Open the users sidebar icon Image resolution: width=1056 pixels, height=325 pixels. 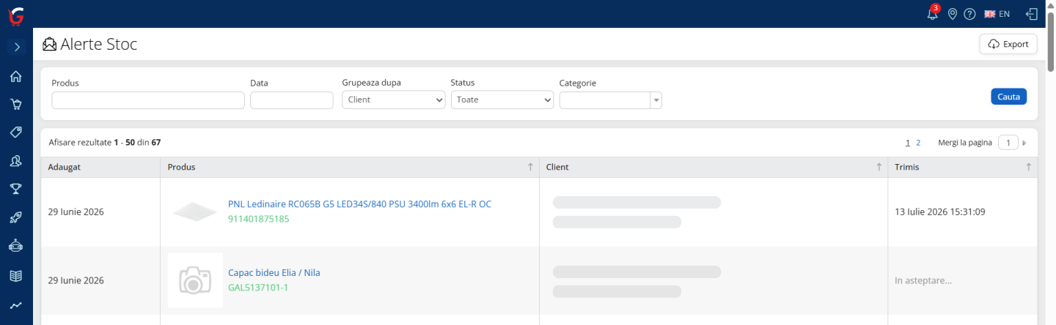16,161
